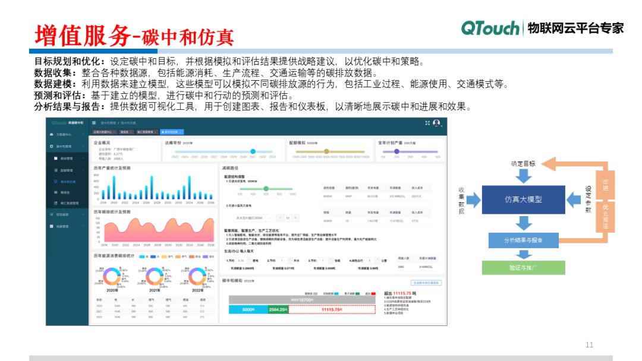Expand the 综合能源 menu chevron
This screenshot has height=361, width=642.
coord(83,214)
